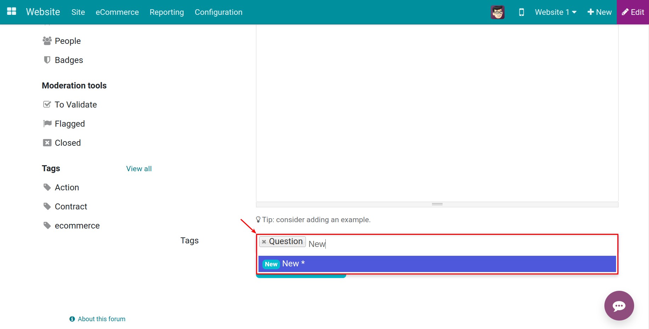Open Badges using the shield icon

pos(47,60)
